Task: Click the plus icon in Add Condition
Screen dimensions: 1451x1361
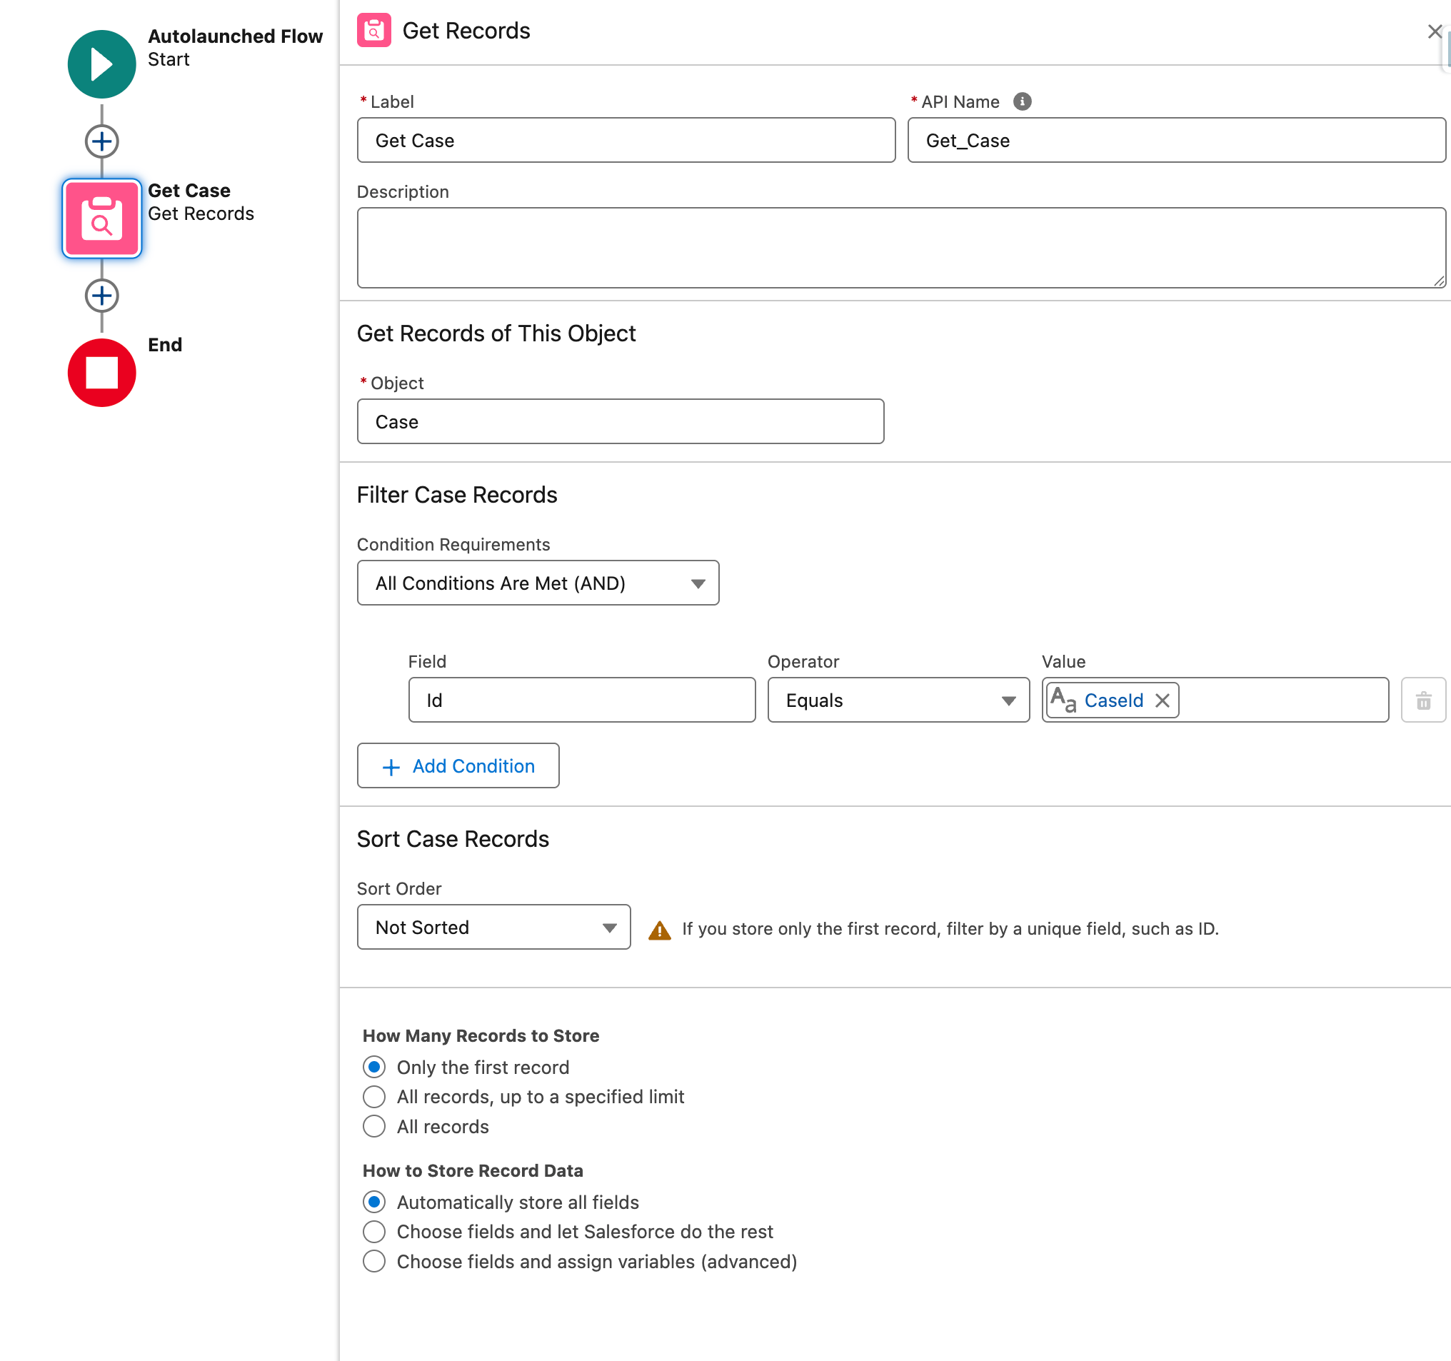Action: pos(391,767)
